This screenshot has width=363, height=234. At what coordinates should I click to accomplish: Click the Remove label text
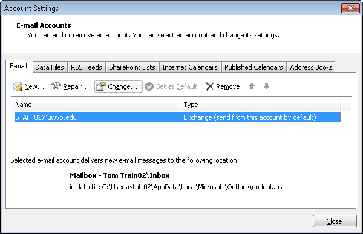pyautogui.click(x=228, y=86)
